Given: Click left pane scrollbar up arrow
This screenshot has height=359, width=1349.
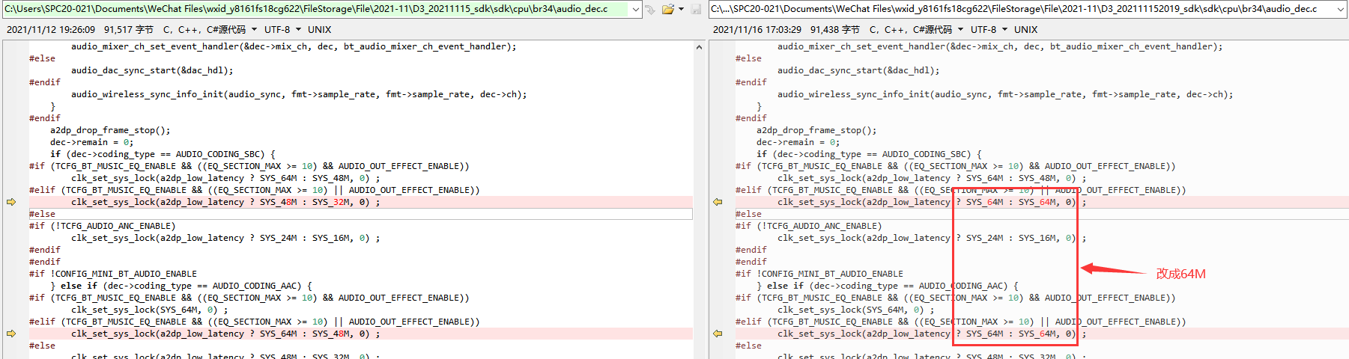Looking at the screenshot, I should [x=699, y=47].
